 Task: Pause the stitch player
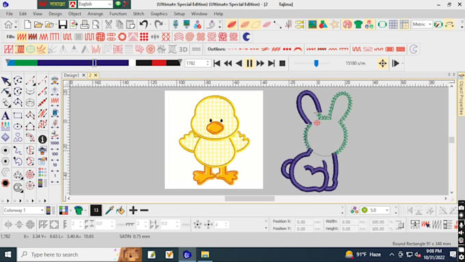[x=250, y=63]
